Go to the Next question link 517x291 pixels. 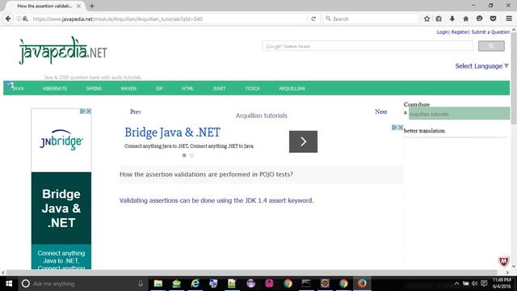380,112
